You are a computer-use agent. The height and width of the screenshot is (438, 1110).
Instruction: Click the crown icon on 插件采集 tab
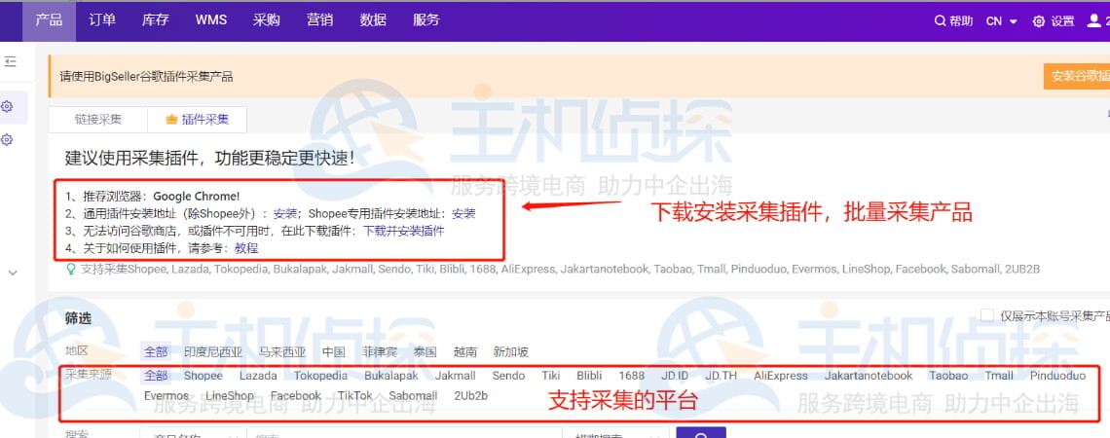[171, 120]
